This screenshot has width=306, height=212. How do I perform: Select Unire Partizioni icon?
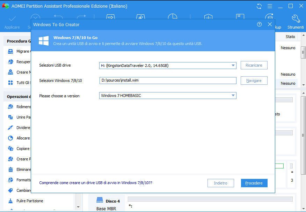click(10, 117)
